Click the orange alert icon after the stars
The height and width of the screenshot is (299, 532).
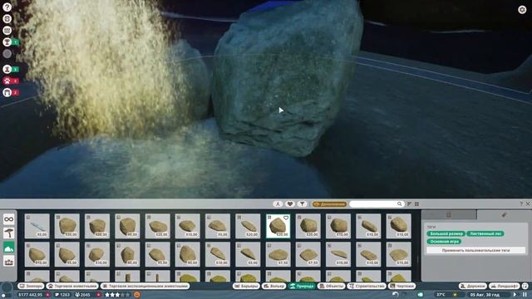click(136, 295)
